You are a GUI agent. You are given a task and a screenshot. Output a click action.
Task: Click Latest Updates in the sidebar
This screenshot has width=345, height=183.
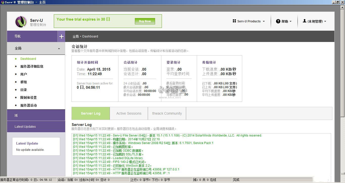coord(25,126)
